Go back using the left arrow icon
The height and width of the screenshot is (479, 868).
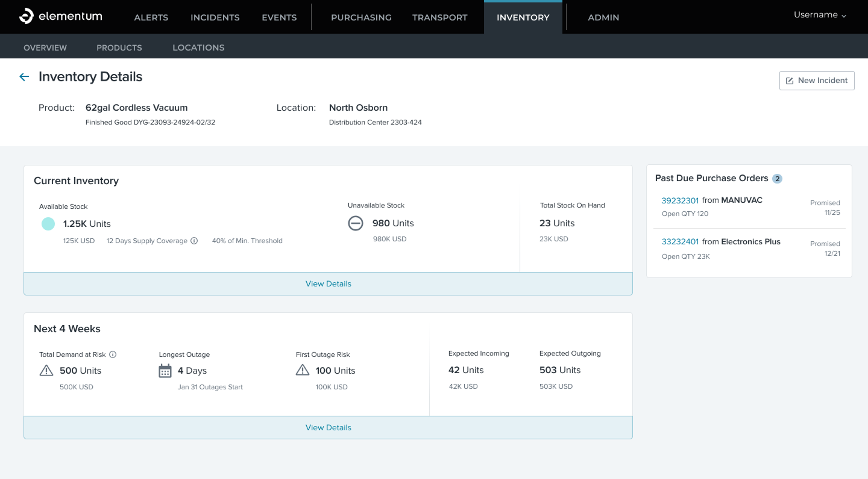click(24, 77)
